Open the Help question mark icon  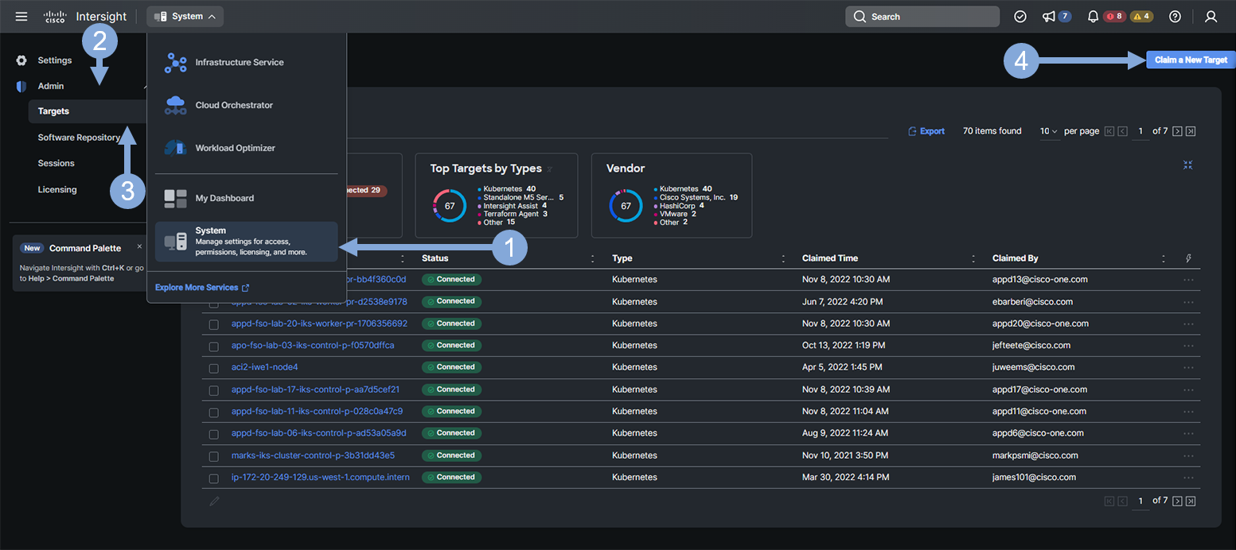pyautogui.click(x=1175, y=17)
